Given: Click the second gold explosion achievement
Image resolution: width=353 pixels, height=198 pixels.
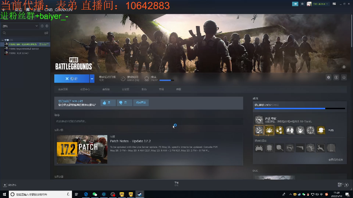Looking at the screenshot, I should click(x=269, y=130).
